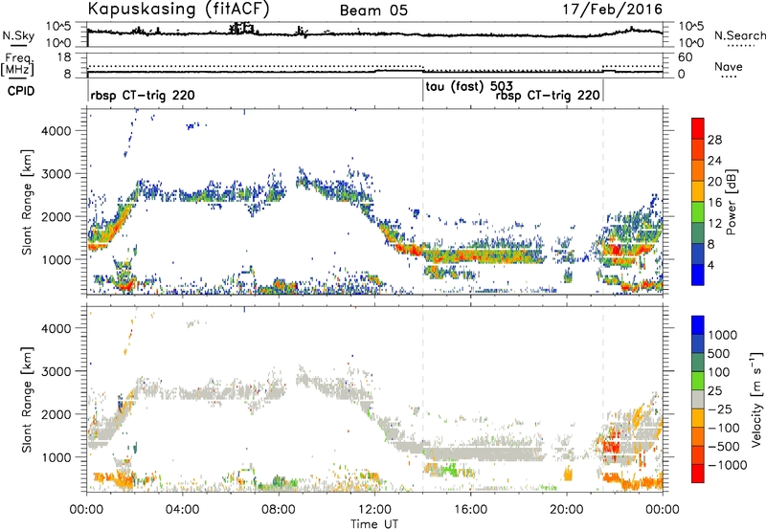Click the date "17/Feb/2016"
Screen dimensions: 766x530
pos(613,9)
